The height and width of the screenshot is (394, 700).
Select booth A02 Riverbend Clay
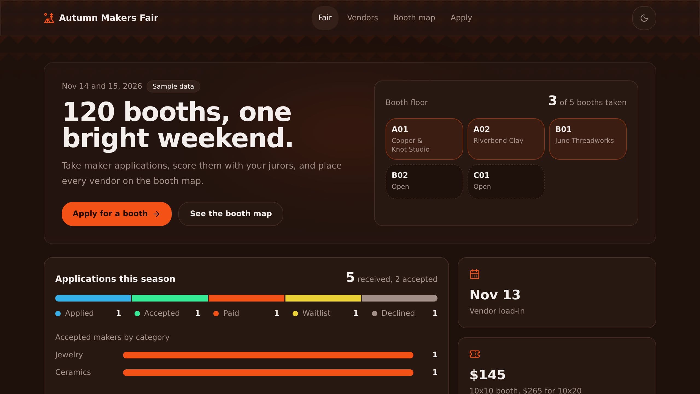click(x=506, y=139)
